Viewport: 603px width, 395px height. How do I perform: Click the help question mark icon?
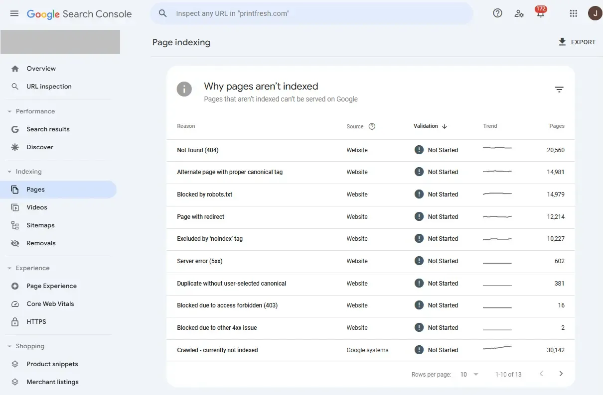[x=497, y=13]
